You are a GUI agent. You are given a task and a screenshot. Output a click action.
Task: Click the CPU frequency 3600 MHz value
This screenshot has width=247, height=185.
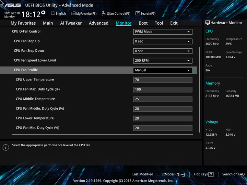(212, 44)
